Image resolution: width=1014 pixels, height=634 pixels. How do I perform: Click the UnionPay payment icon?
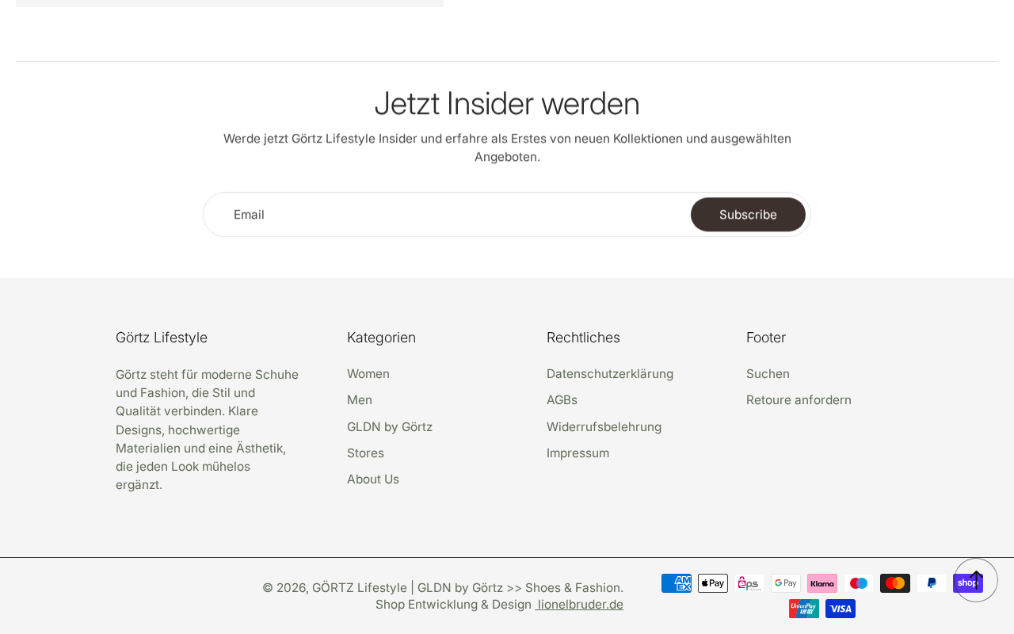pyautogui.click(x=804, y=609)
